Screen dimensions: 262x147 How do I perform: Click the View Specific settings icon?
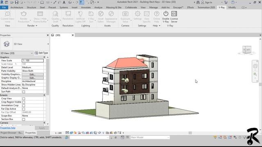pyautogui.click(x=147, y=13)
